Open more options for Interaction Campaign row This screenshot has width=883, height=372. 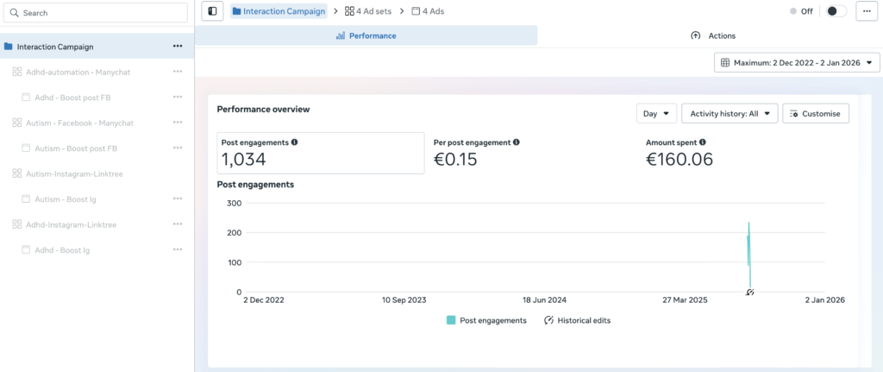click(x=178, y=47)
